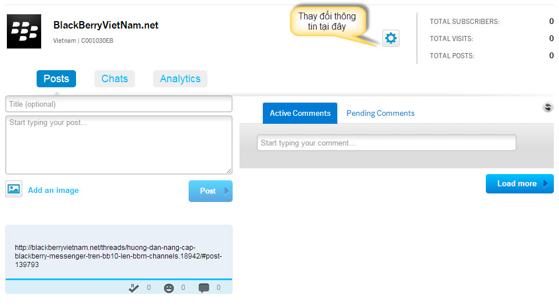
Task: Click the TOTAL POSTS label
Action: tap(452, 55)
